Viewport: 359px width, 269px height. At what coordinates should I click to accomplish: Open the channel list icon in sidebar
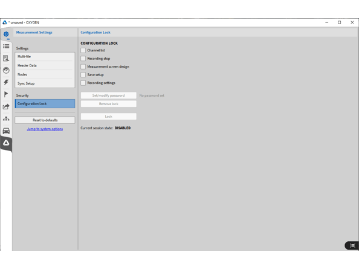(x=6, y=47)
